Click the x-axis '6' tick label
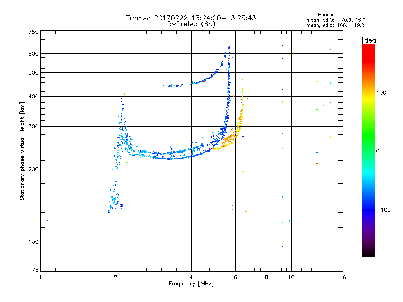Image resolution: width=403 pixels, height=302 pixels. coord(235,277)
